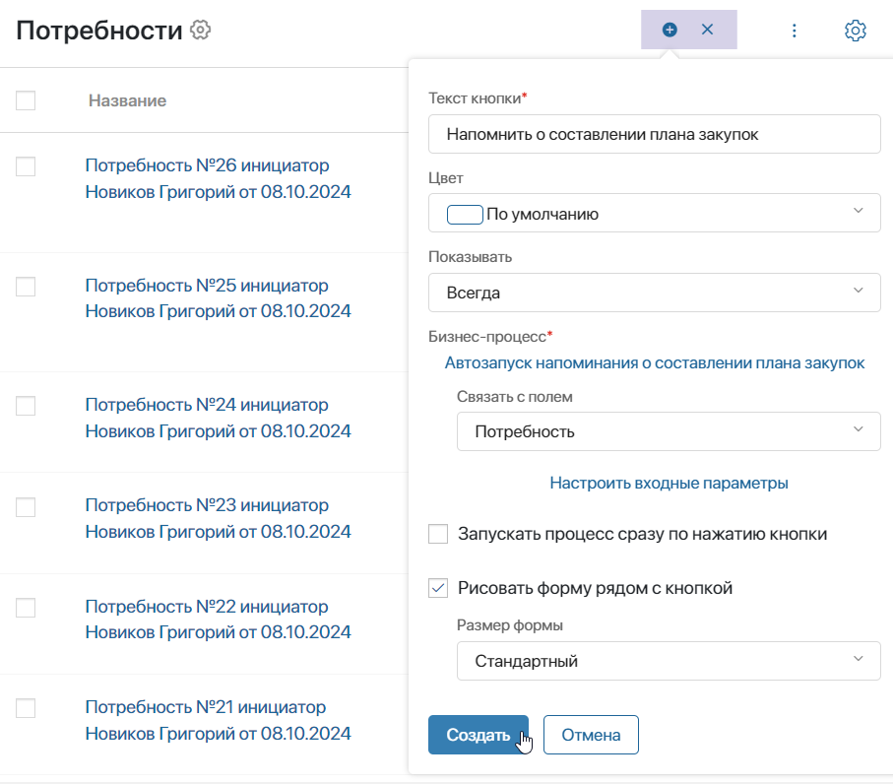The height and width of the screenshot is (784, 893).
Task: Open the Показывать dropdown set to Всегда
Action: click(x=655, y=293)
